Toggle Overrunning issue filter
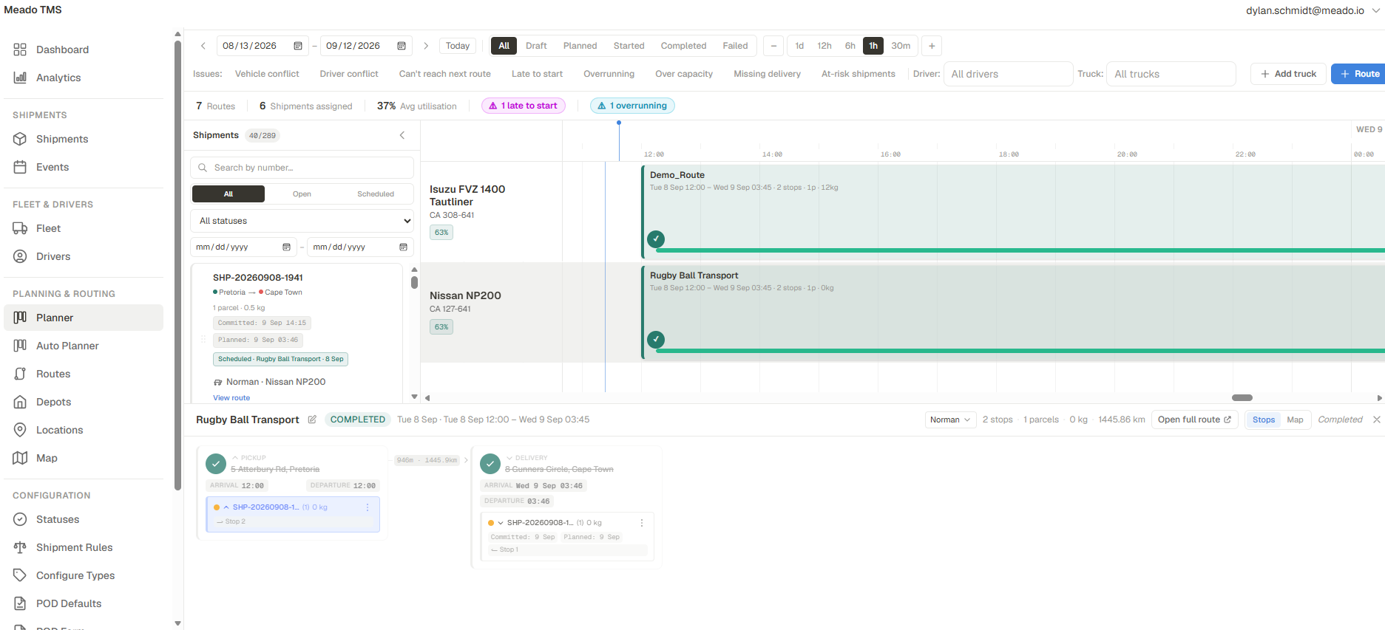 (x=609, y=74)
